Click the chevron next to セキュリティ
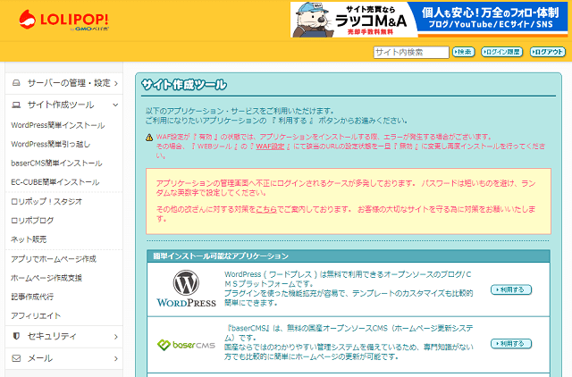572x377 pixels. pos(116,337)
